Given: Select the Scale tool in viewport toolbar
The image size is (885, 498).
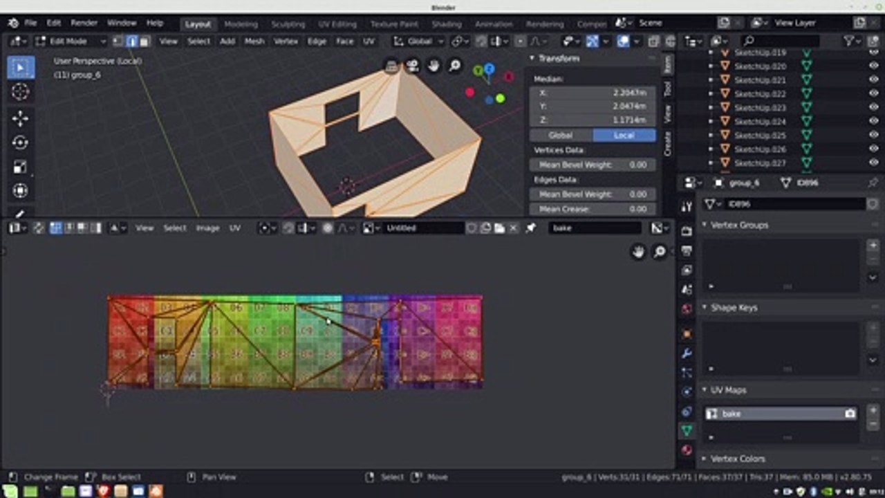Looking at the screenshot, I should point(21,167).
